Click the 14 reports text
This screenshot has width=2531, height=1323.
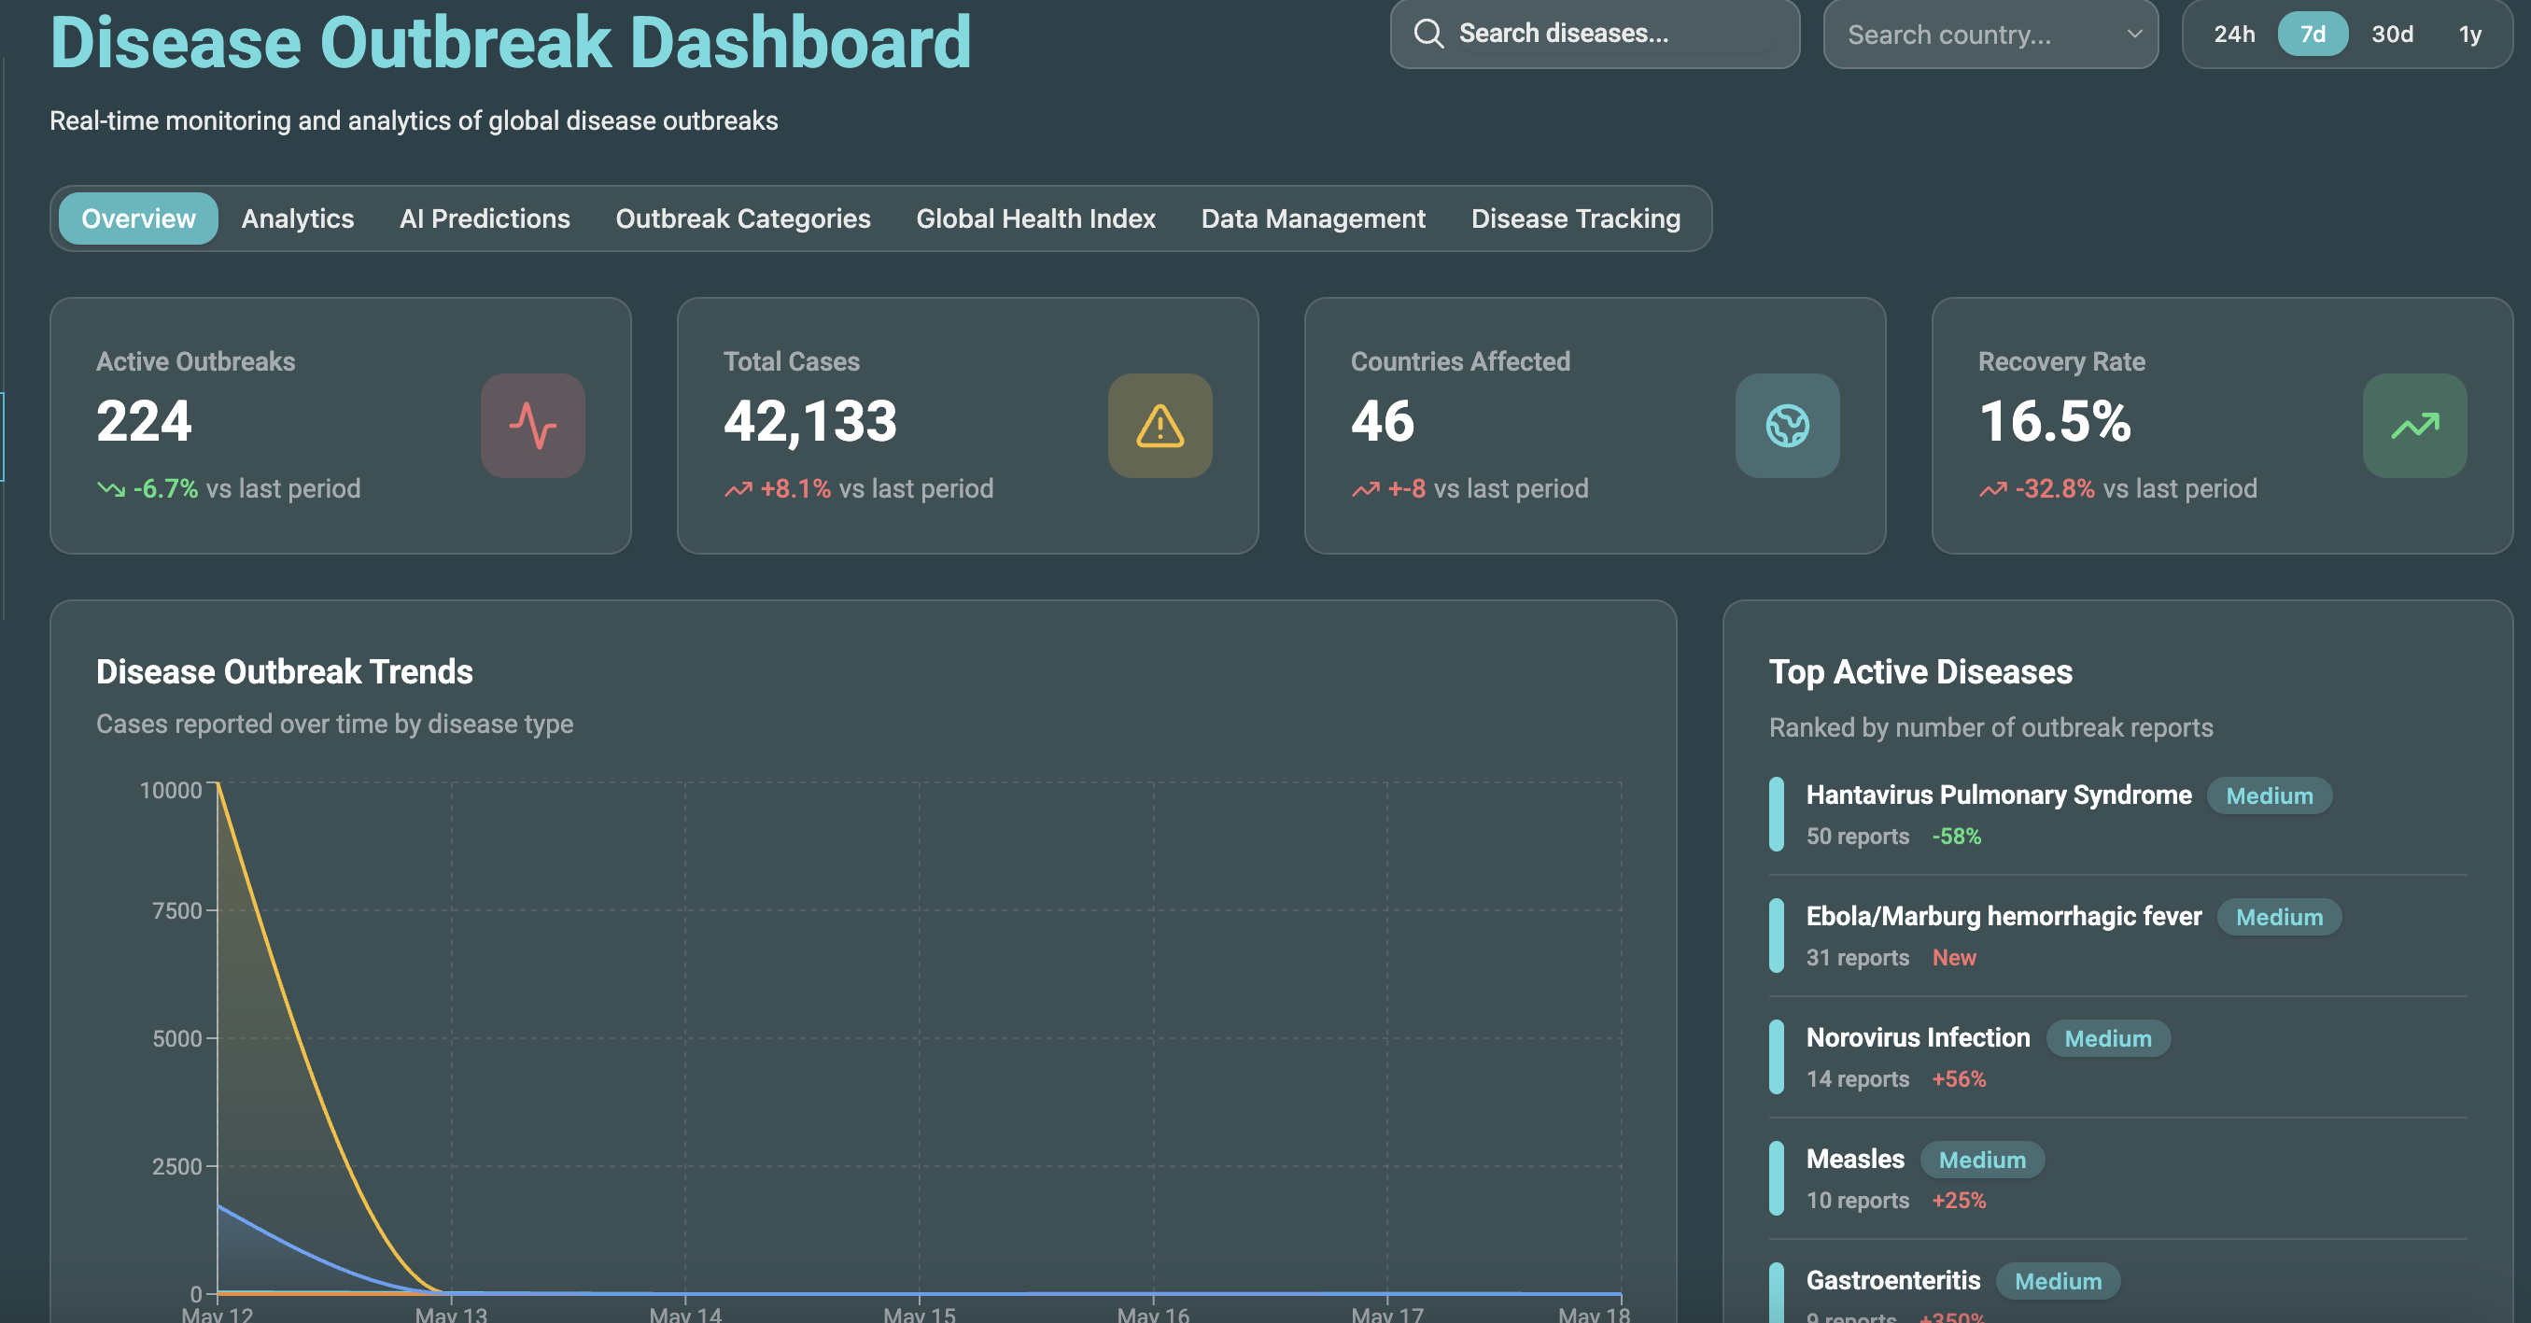1857,1079
